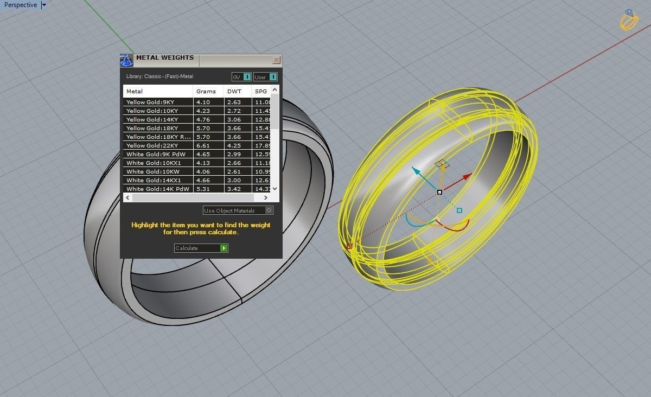Click the 4.10 grams value
This screenshot has width=651, height=397.
(x=203, y=102)
